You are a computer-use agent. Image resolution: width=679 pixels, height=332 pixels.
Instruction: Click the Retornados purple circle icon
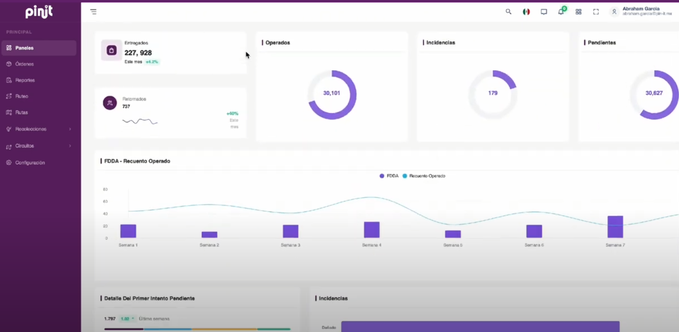coord(110,103)
